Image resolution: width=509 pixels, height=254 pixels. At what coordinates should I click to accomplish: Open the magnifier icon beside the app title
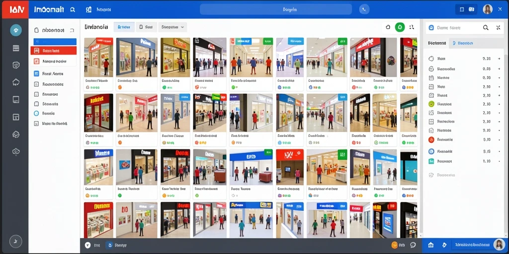point(73,10)
